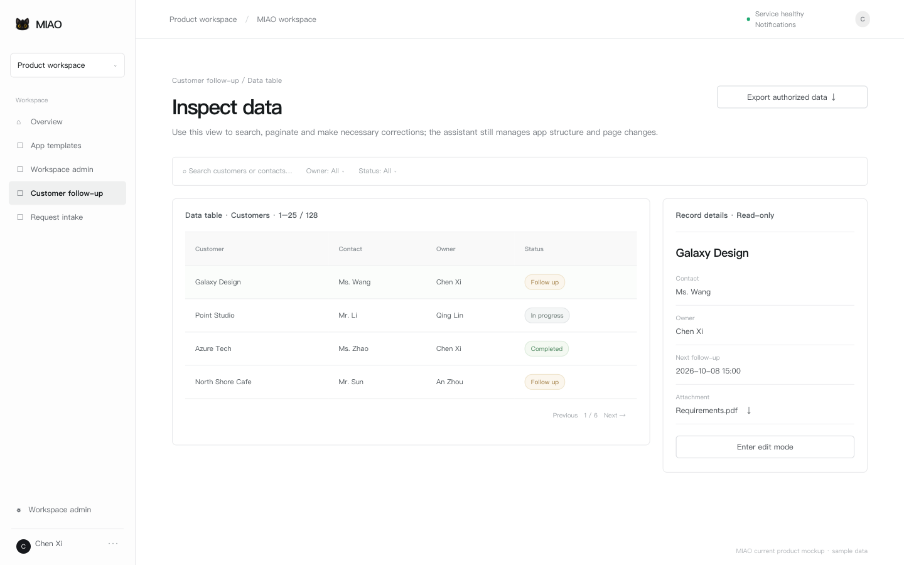Image resolution: width=904 pixels, height=565 pixels.
Task: Click the Product workspace breadcrumb
Action: [203, 19]
